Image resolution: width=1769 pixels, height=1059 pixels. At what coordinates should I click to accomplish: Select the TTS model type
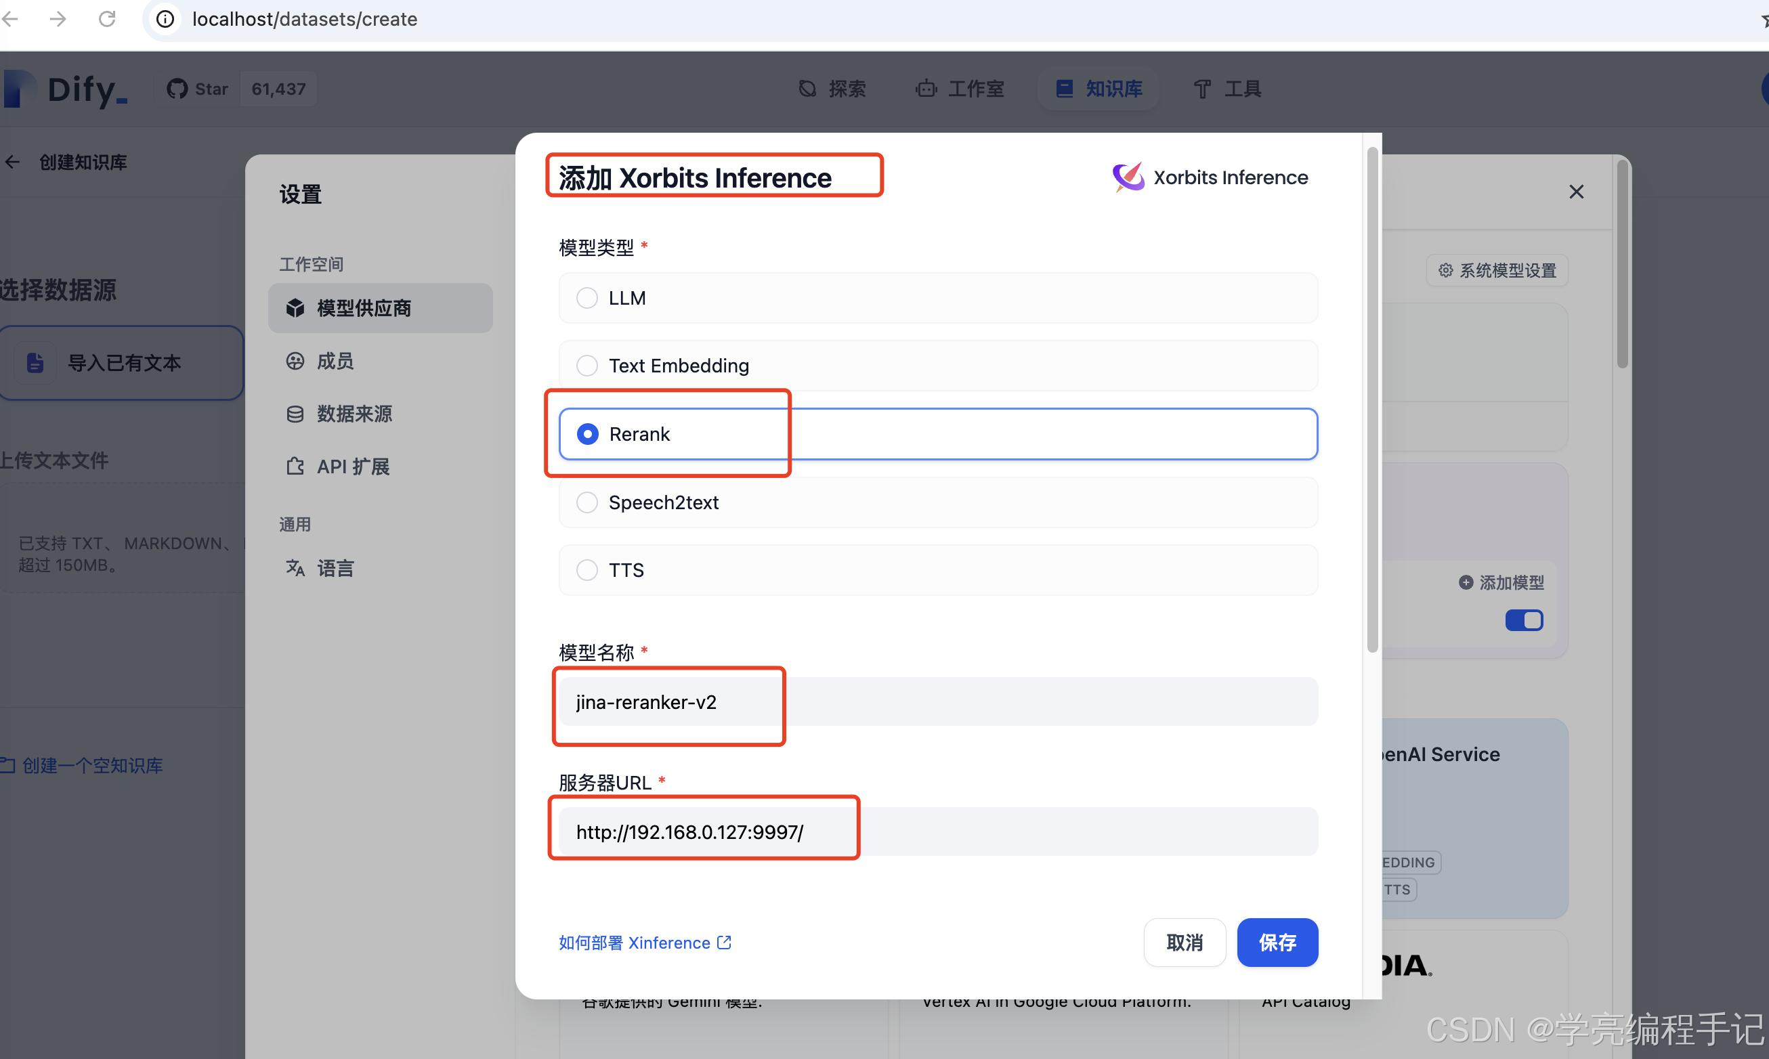[587, 569]
